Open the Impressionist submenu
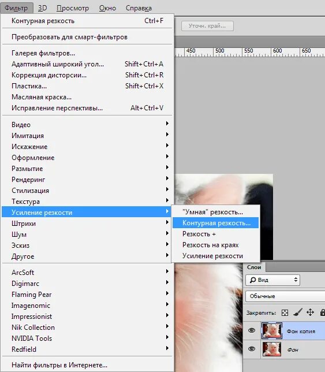This screenshot has width=325, height=372. [87, 316]
